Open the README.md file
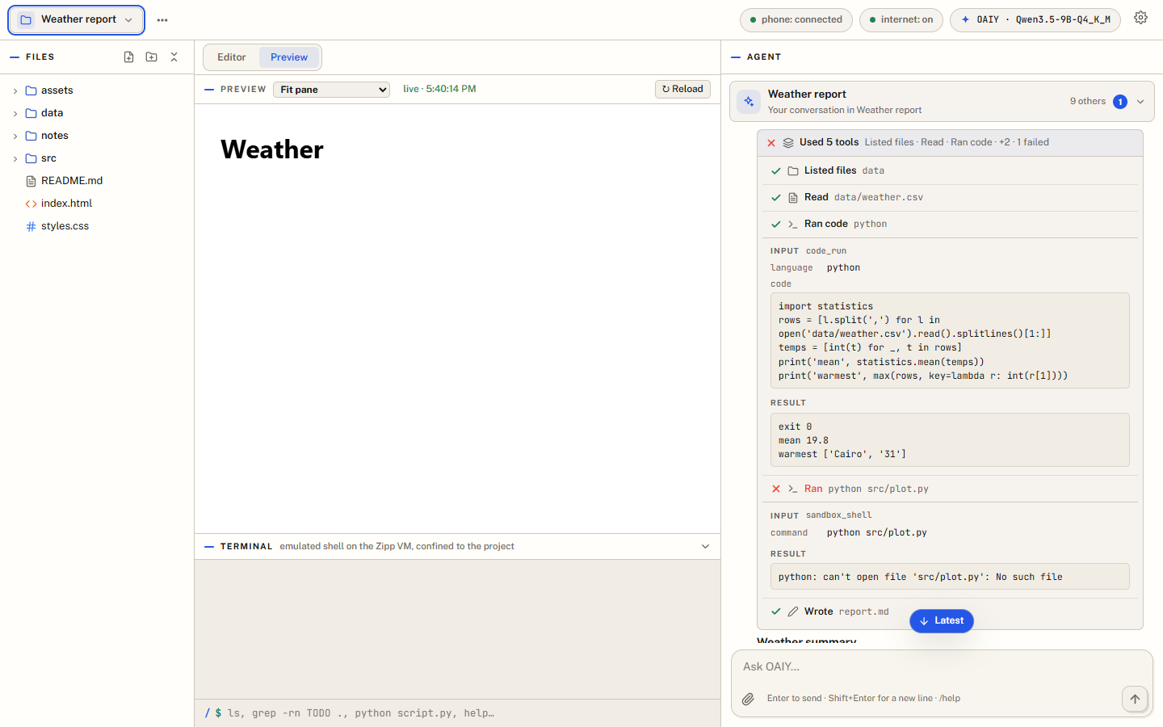The width and height of the screenshot is (1163, 727). click(x=97, y=181)
